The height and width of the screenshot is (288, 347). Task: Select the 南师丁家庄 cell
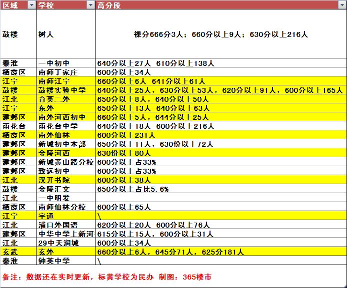[65, 72]
